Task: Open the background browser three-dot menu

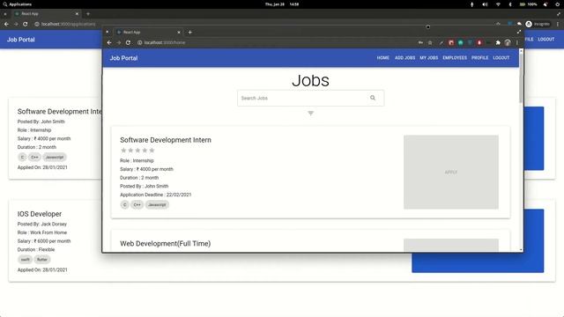Action: tap(558, 24)
